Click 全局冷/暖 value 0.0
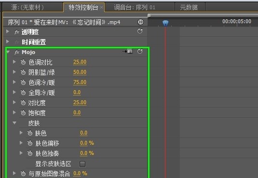The width and height of the screenshot is (258, 178). [x=77, y=93]
